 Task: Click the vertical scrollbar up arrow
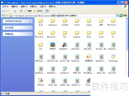(x=127, y=19)
